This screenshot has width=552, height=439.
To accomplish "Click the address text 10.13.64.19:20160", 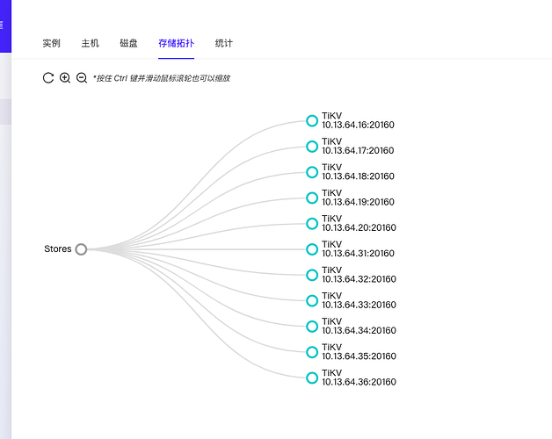I will (358, 202).
